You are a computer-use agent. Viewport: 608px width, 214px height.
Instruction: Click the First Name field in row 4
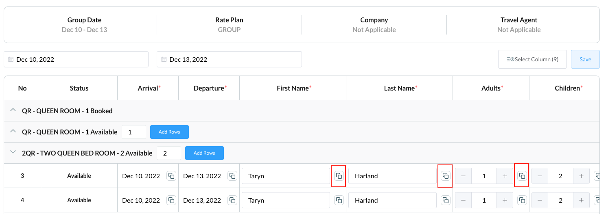click(x=286, y=200)
